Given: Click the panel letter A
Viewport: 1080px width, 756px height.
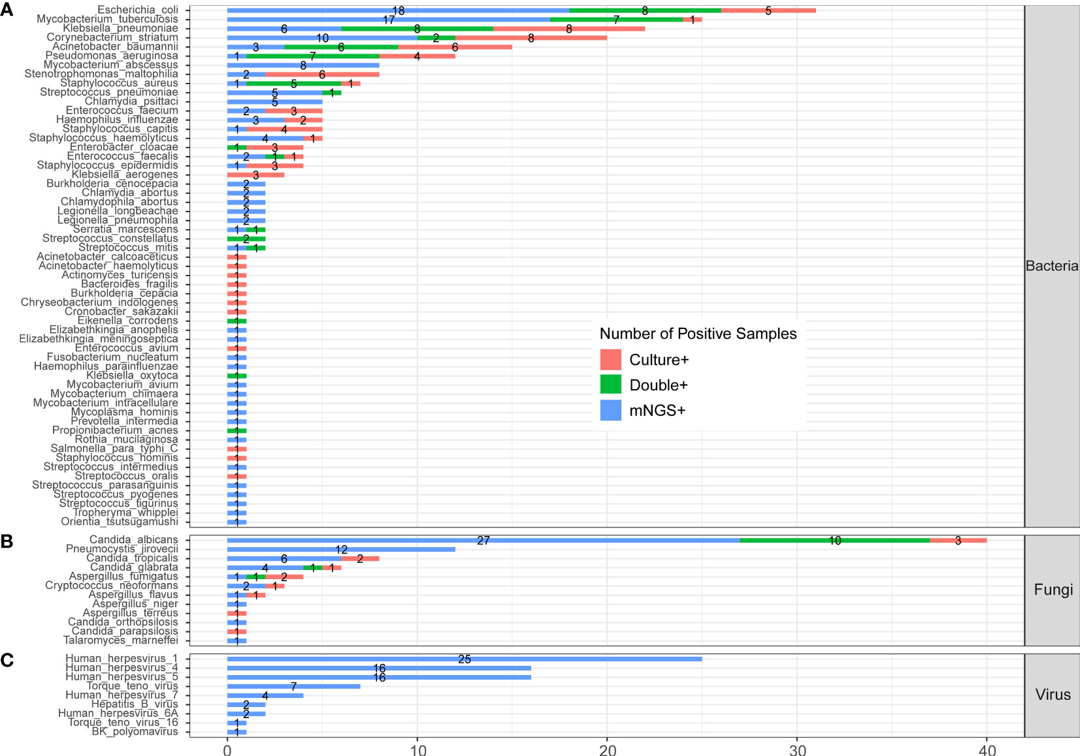Looking at the screenshot, I should 7,10.
